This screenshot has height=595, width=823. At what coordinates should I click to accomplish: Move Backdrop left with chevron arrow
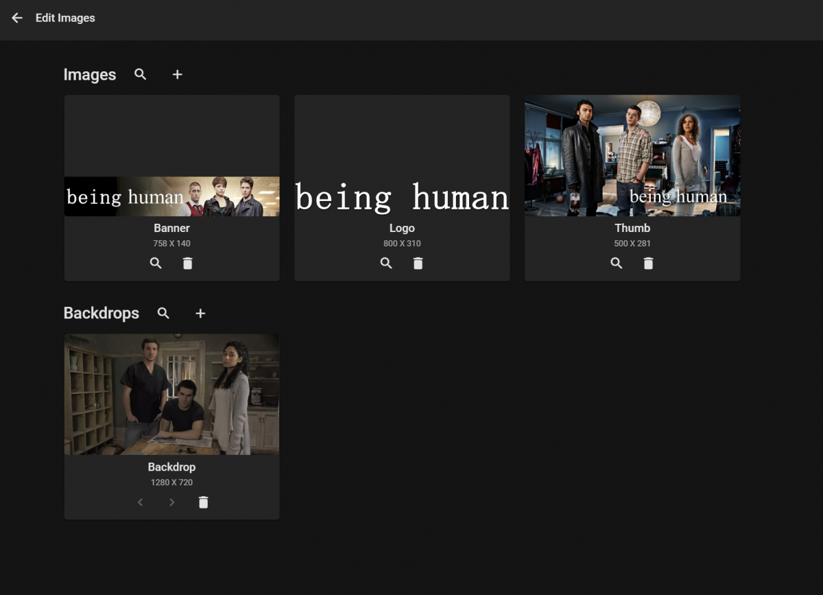(x=140, y=502)
